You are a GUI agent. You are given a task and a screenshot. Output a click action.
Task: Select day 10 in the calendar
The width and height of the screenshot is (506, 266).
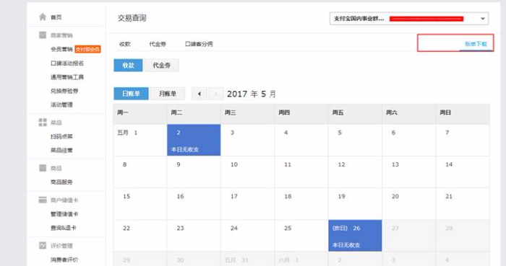point(247,172)
